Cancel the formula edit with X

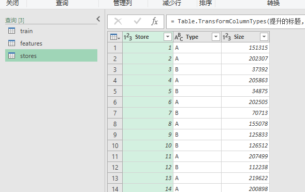tap(118, 21)
